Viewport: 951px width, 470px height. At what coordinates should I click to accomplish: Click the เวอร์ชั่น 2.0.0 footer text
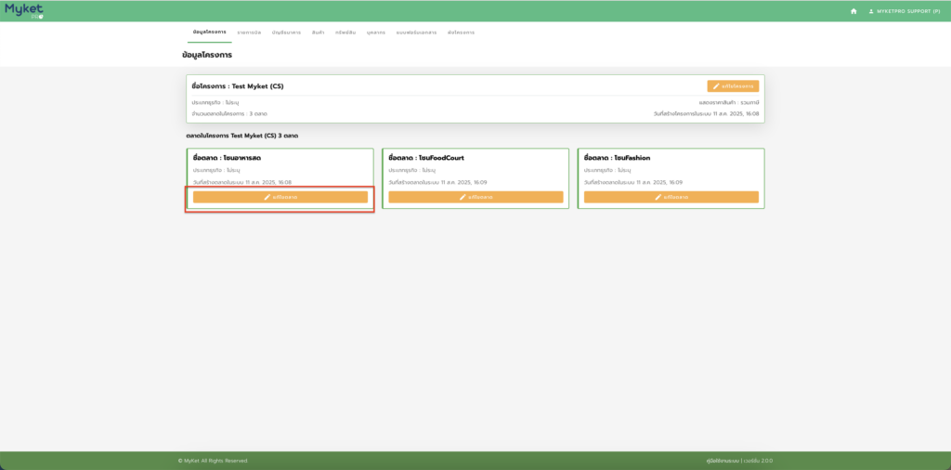pyautogui.click(x=758, y=461)
